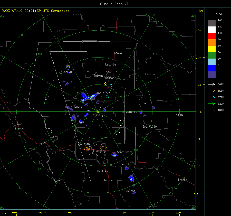Select the light blue 8-20 color scale block
The image size is (231, 216).
(x=211, y=62)
